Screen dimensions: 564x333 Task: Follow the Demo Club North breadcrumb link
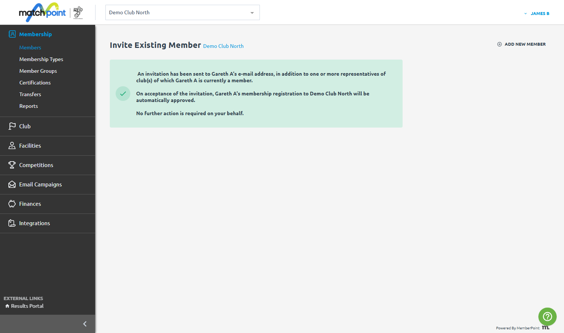(x=223, y=46)
